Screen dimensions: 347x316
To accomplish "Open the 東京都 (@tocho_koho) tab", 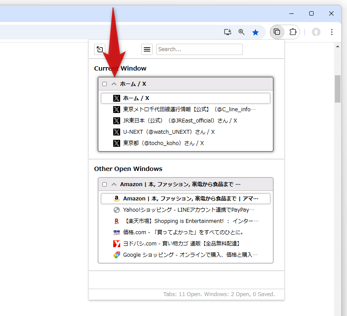I will click(x=186, y=143).
